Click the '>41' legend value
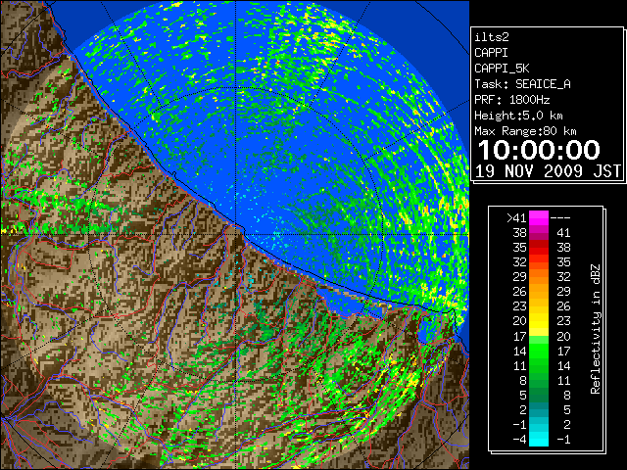The height and width of the screenshot is (470, 627). [516, 218]
